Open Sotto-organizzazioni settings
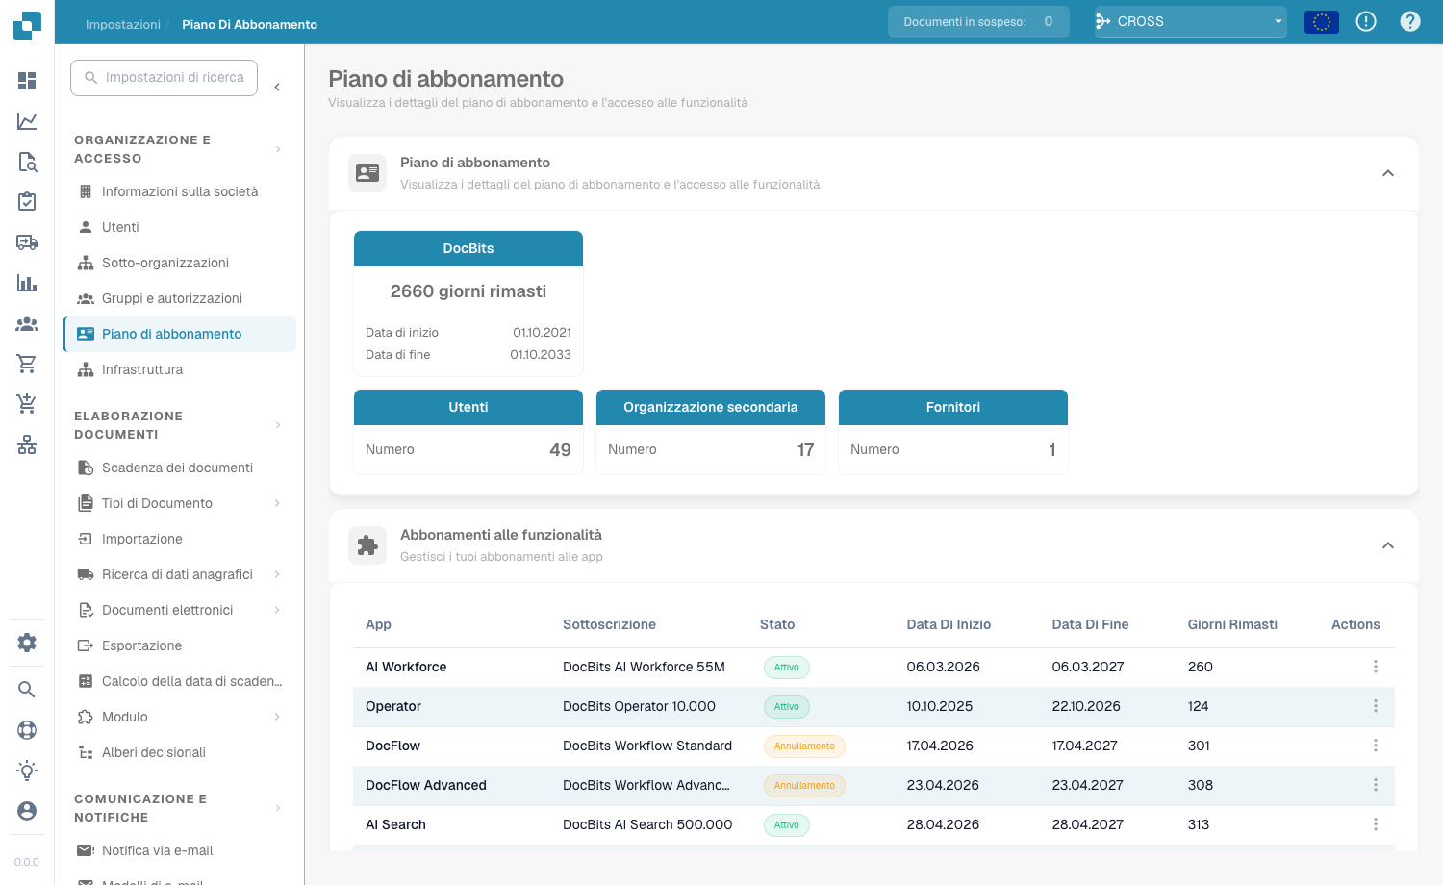This screenshot has width=1443, height=885. (179, 263)
